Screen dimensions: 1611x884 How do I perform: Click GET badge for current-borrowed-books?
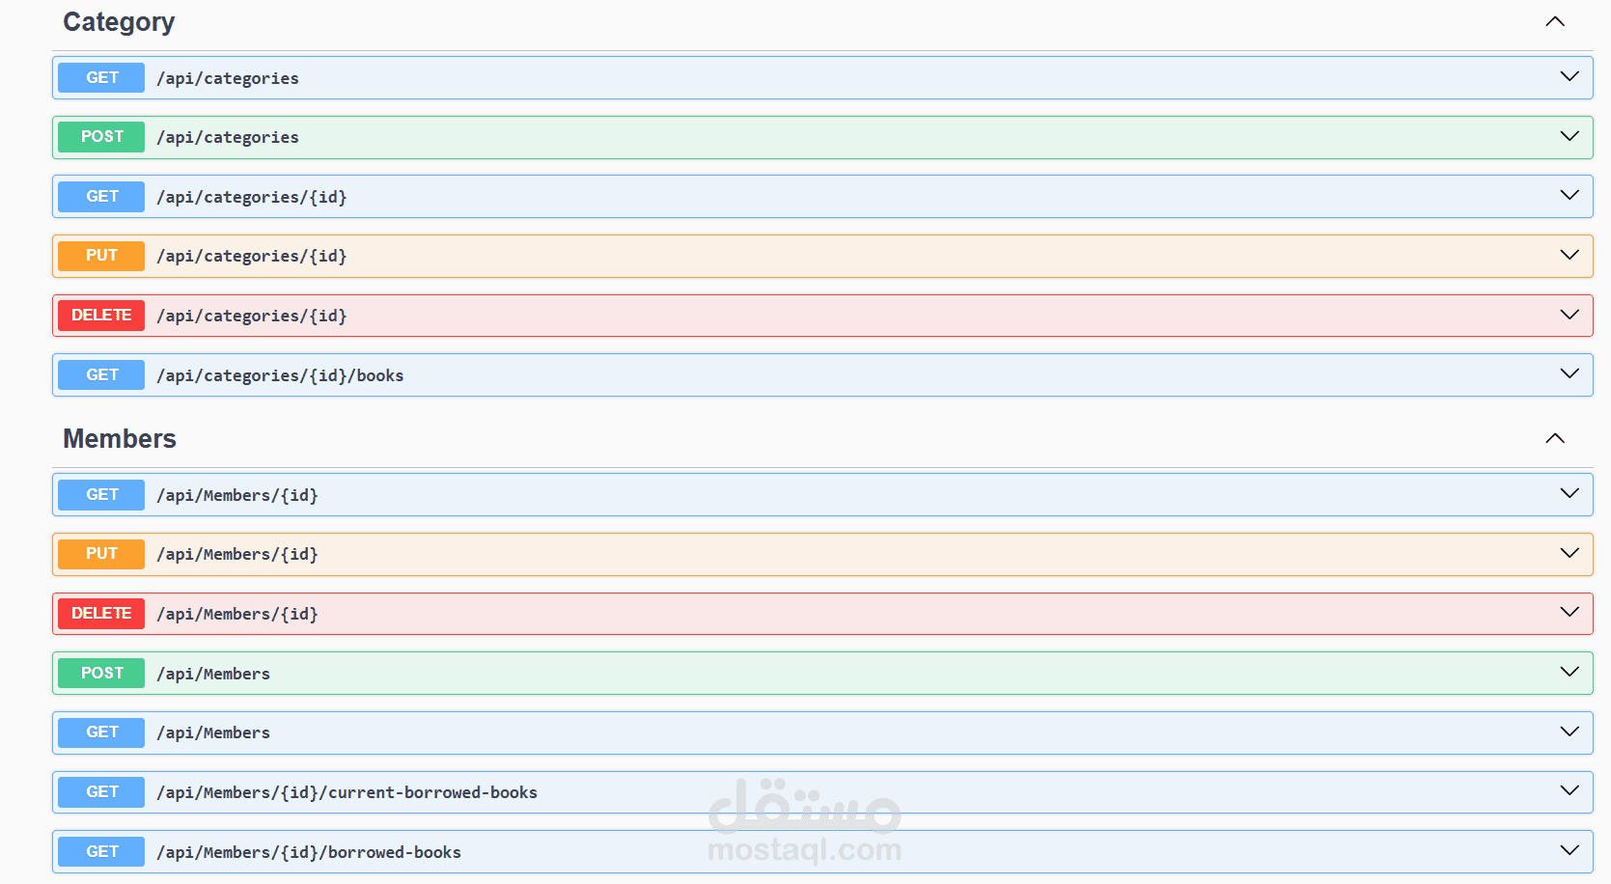(101, 792)
